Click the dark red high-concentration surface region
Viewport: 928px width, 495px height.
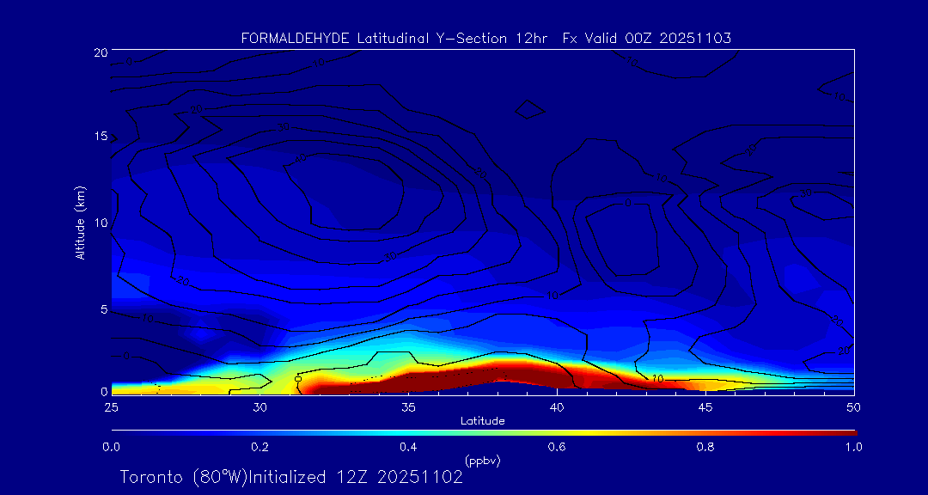click(x=481, y=376)
